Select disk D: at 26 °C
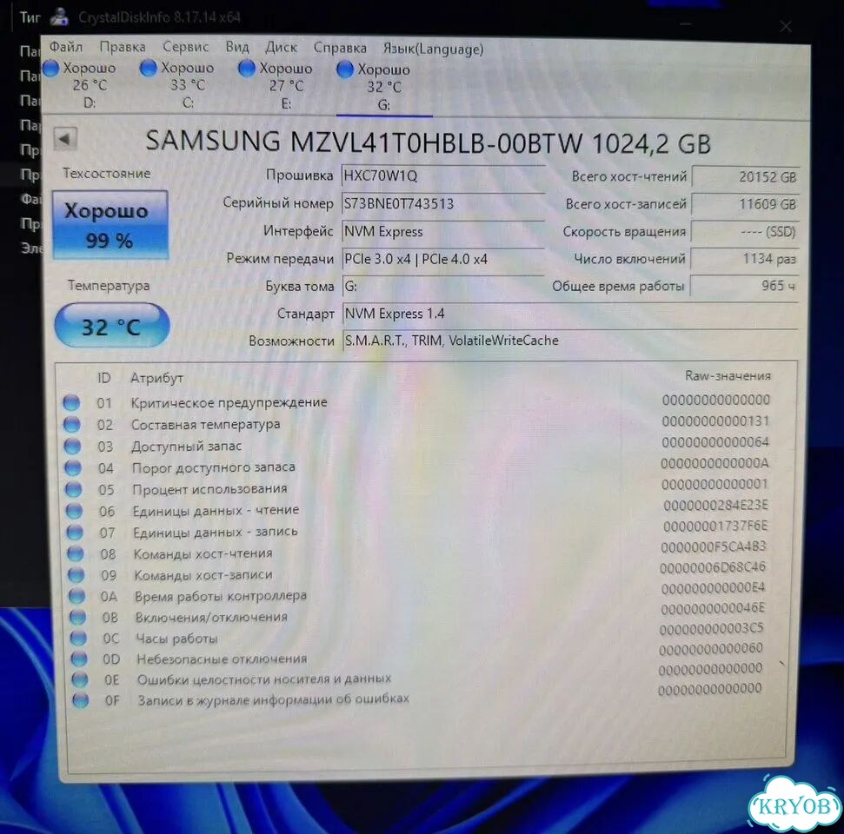This screenshot has width=844, height=834. click(81, 84)
